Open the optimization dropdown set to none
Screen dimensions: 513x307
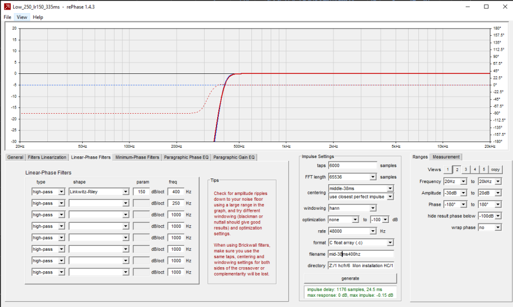point(344,219)
